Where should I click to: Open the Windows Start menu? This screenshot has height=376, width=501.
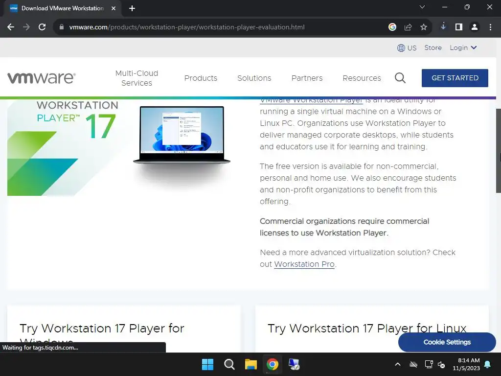207,364
